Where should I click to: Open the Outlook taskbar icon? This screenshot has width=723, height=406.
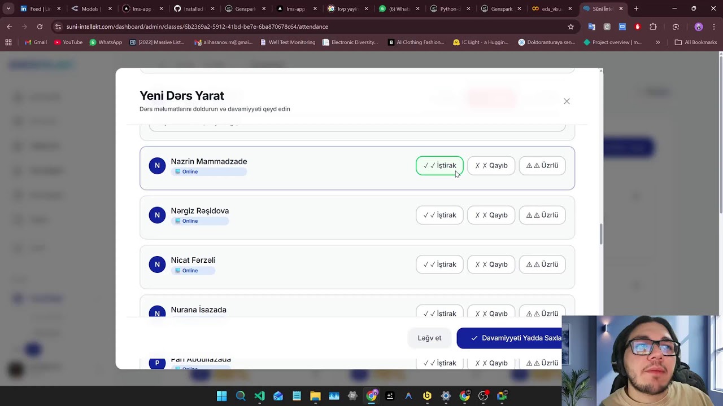point(278,396)
